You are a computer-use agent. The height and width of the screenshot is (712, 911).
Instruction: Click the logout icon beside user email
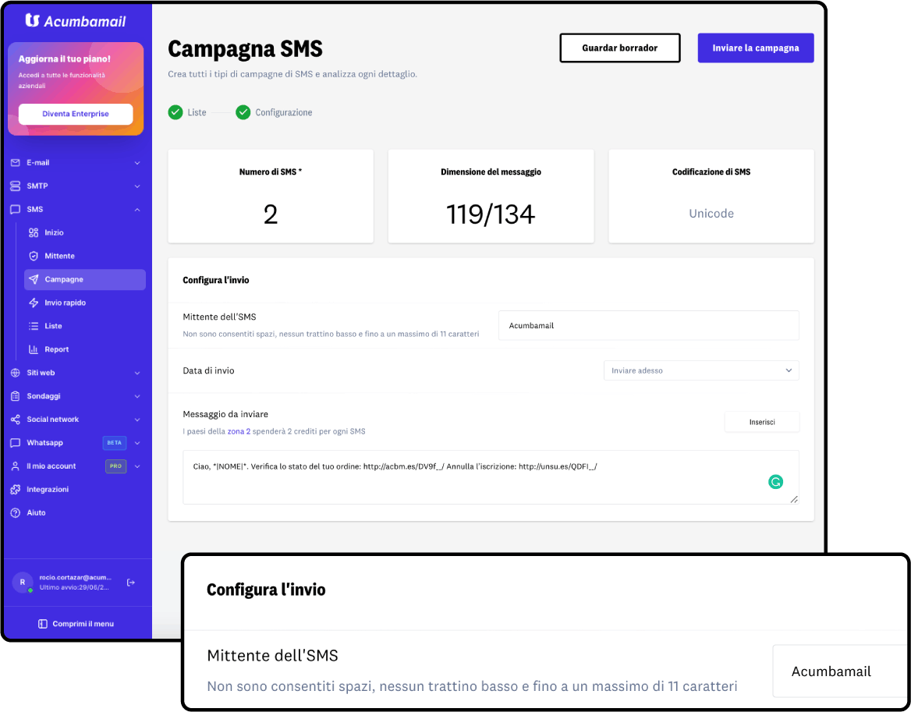pyautogui.click(x=131, y=583)
